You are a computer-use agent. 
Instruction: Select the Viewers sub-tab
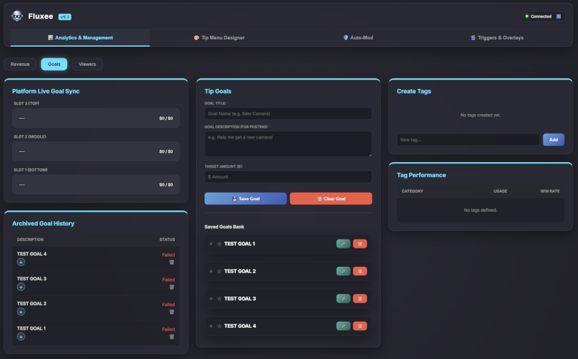(87, 64)
